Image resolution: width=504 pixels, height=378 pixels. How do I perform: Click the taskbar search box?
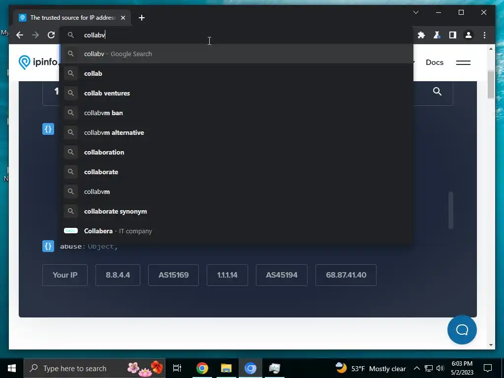pos(94,368)
